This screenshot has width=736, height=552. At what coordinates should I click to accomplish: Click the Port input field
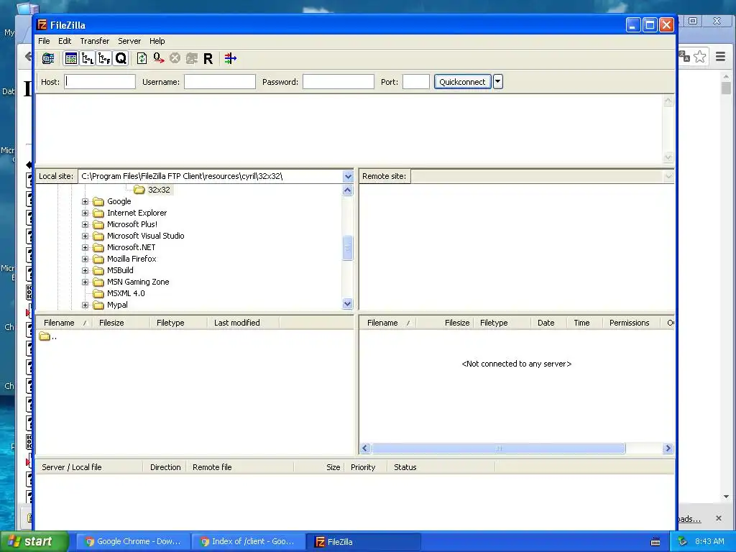[416, 82]
